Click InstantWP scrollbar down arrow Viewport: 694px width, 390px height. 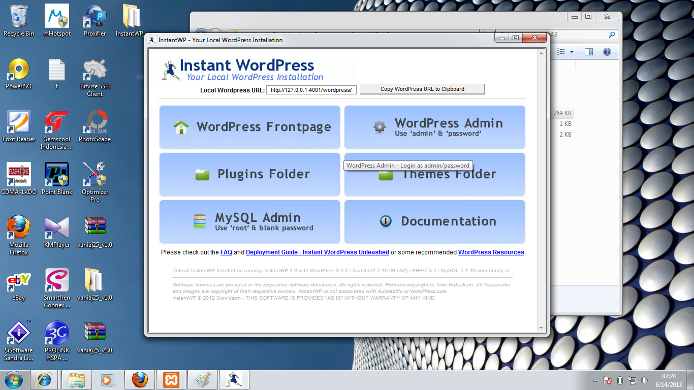(x=541, y=328)
